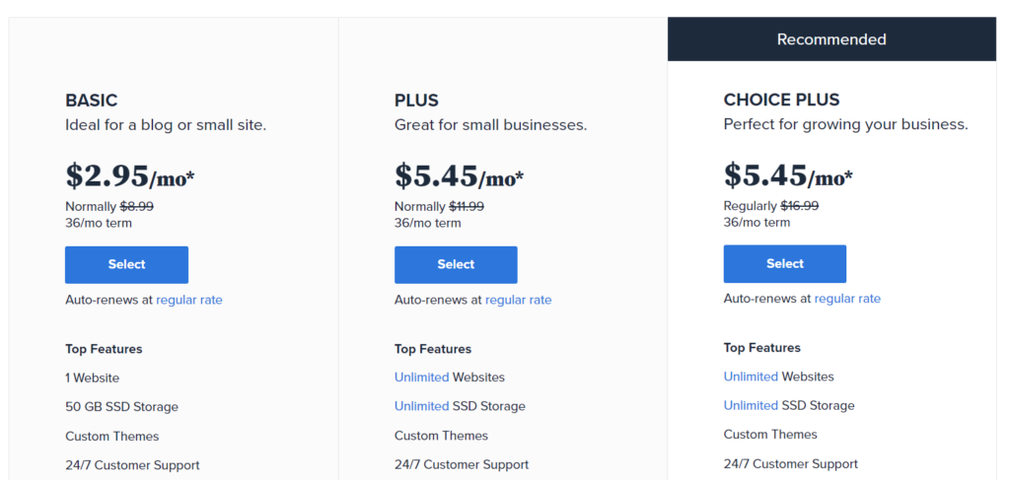This screenshot has width=1010, height=480.
Task: Open regular rate link under PLUS plan
Action: click(519, 300)
